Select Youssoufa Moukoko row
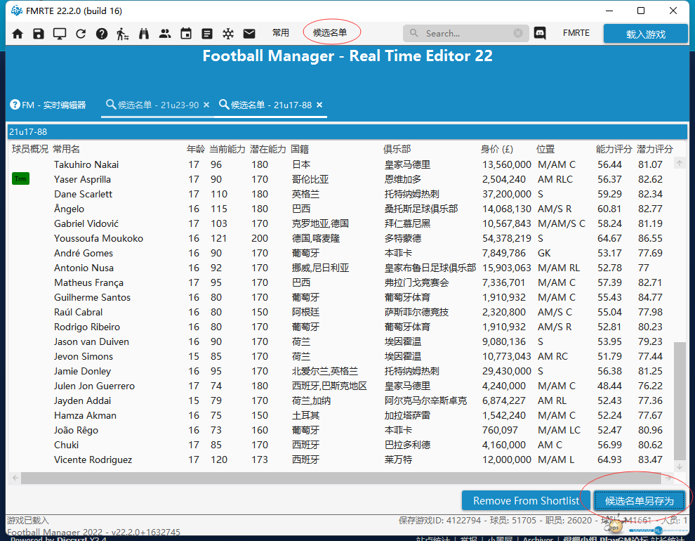The image size is (695, 541). point(341,239)
